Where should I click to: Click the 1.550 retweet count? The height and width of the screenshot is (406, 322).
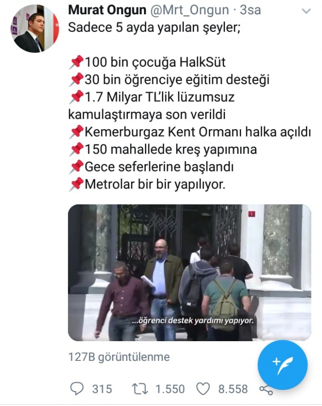click(x=170, y=389)
